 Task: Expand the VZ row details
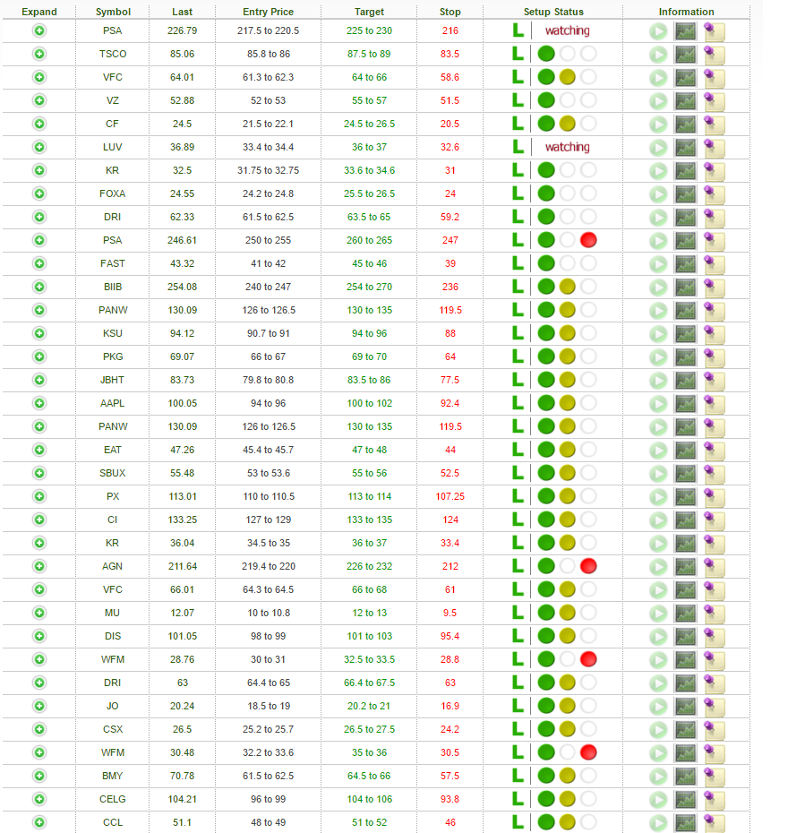click(39, 100)
